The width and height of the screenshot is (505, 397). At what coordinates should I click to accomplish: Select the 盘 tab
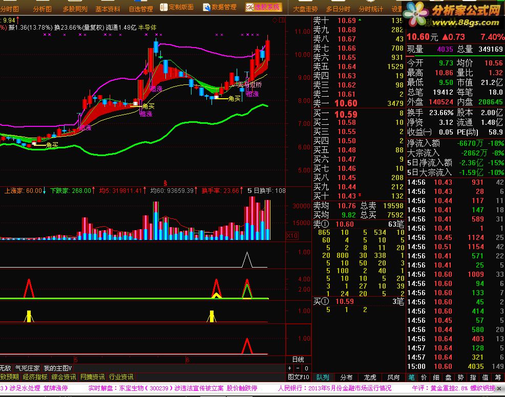tap(448, 378)
